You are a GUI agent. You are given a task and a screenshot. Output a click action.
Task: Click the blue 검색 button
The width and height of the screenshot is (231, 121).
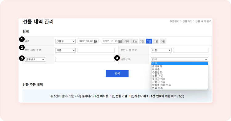[117, 74]
